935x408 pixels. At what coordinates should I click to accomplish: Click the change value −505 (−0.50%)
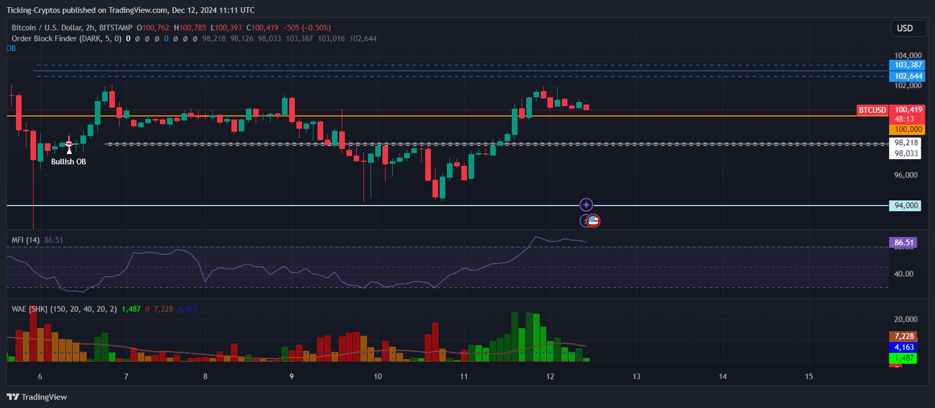307,28
